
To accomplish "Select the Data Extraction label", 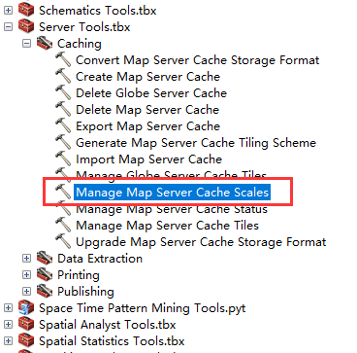I will pos(100,259).
